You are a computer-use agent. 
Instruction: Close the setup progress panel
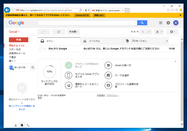coord(175,61)
